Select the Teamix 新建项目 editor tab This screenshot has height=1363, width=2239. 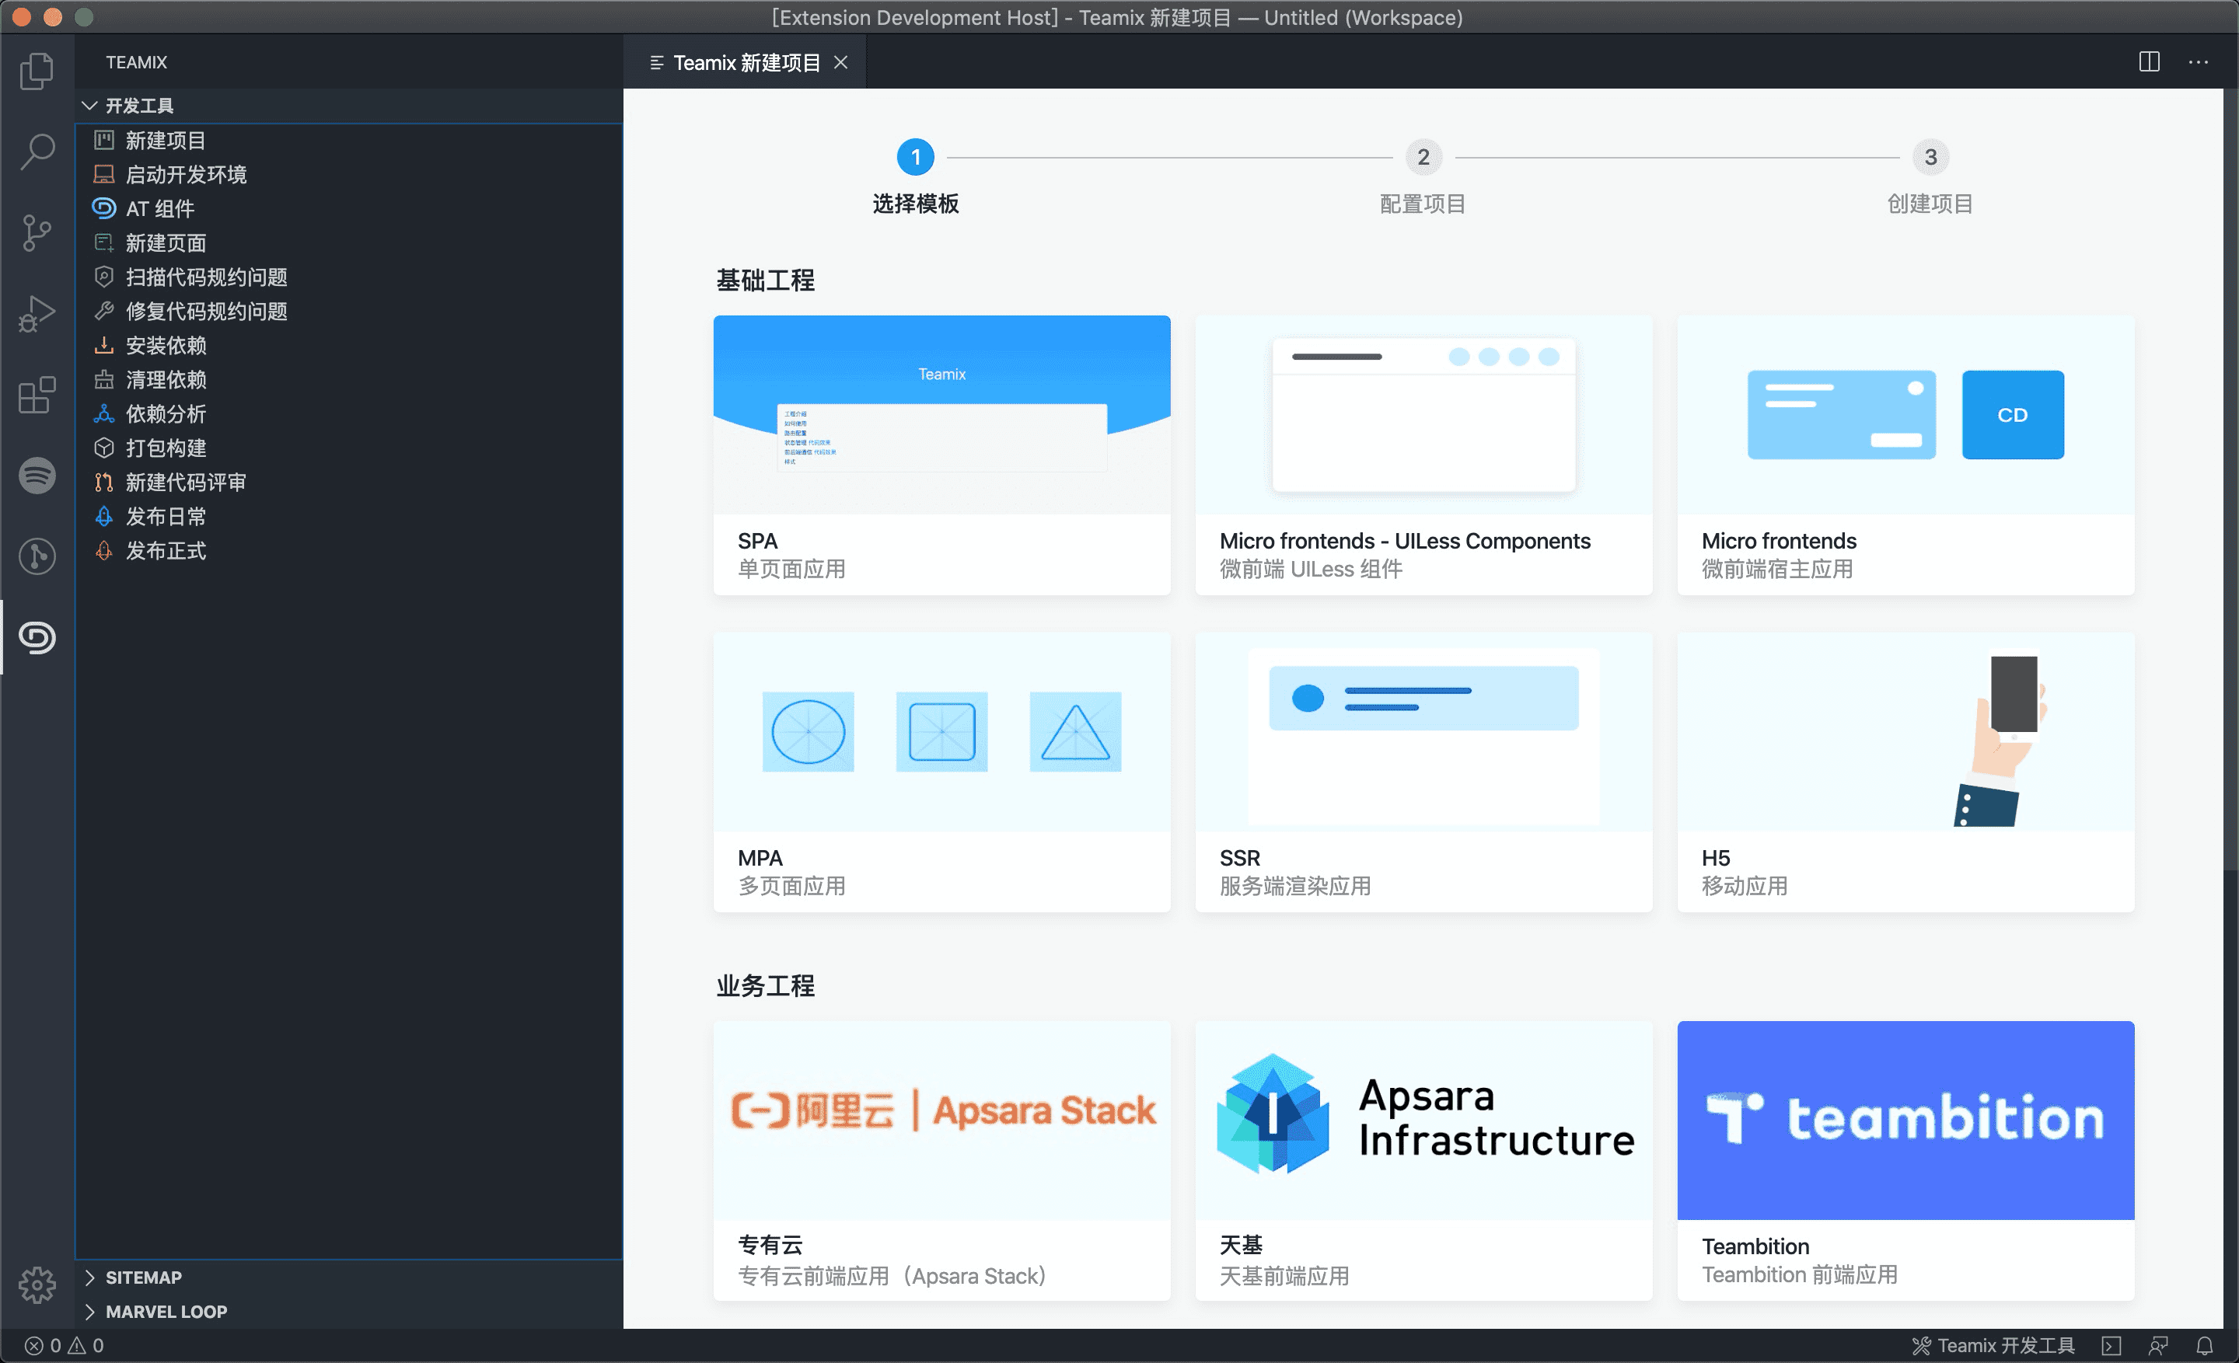click(x=744, y=63)
